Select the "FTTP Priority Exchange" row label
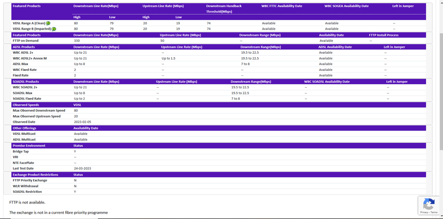This screenshot has width=443, height=219. (30, 180)
